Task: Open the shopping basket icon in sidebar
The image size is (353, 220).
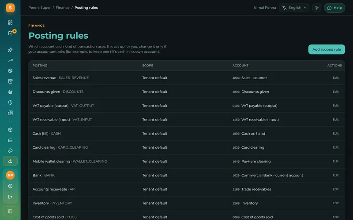Action: 10,92
